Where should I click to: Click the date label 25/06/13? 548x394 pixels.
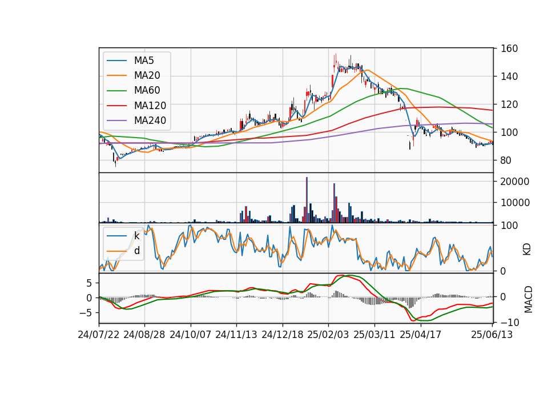[x=492, y=335]
